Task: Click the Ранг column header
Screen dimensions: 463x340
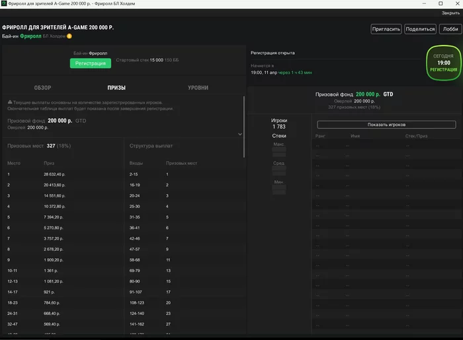Action: point(320,136)
